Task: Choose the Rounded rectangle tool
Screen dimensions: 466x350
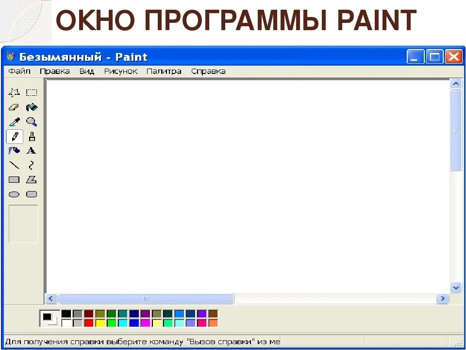Action: (32, 194)
